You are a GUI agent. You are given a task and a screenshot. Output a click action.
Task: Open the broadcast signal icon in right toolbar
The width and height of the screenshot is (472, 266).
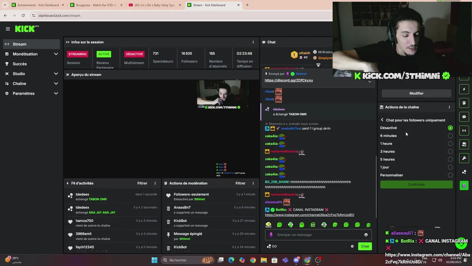tap(464, 130)
